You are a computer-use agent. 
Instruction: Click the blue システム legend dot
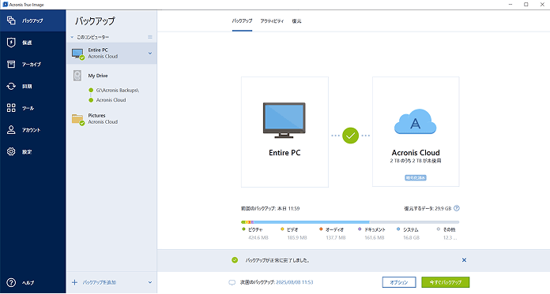click(398, 229)
